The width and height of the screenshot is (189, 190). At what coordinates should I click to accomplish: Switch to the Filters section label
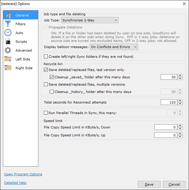[x=20, y=24]
